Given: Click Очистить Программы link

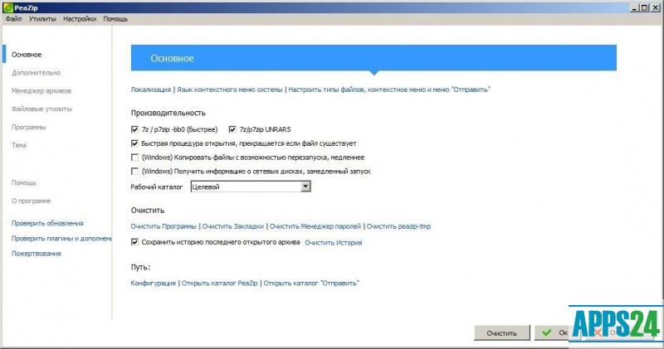Looking at the screenshot, I should click(164, 226).
